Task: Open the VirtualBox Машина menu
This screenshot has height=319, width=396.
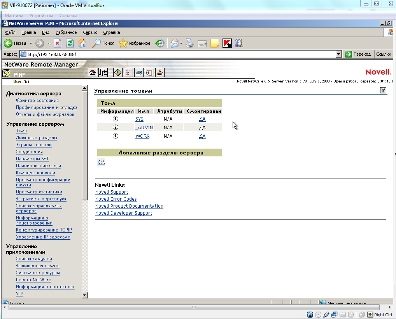Action: [x=14, y=16]
